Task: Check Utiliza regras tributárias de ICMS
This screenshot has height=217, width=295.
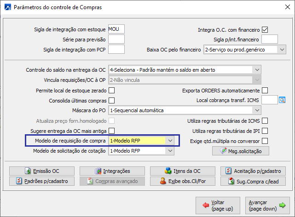Action: [x=265, y=121]
